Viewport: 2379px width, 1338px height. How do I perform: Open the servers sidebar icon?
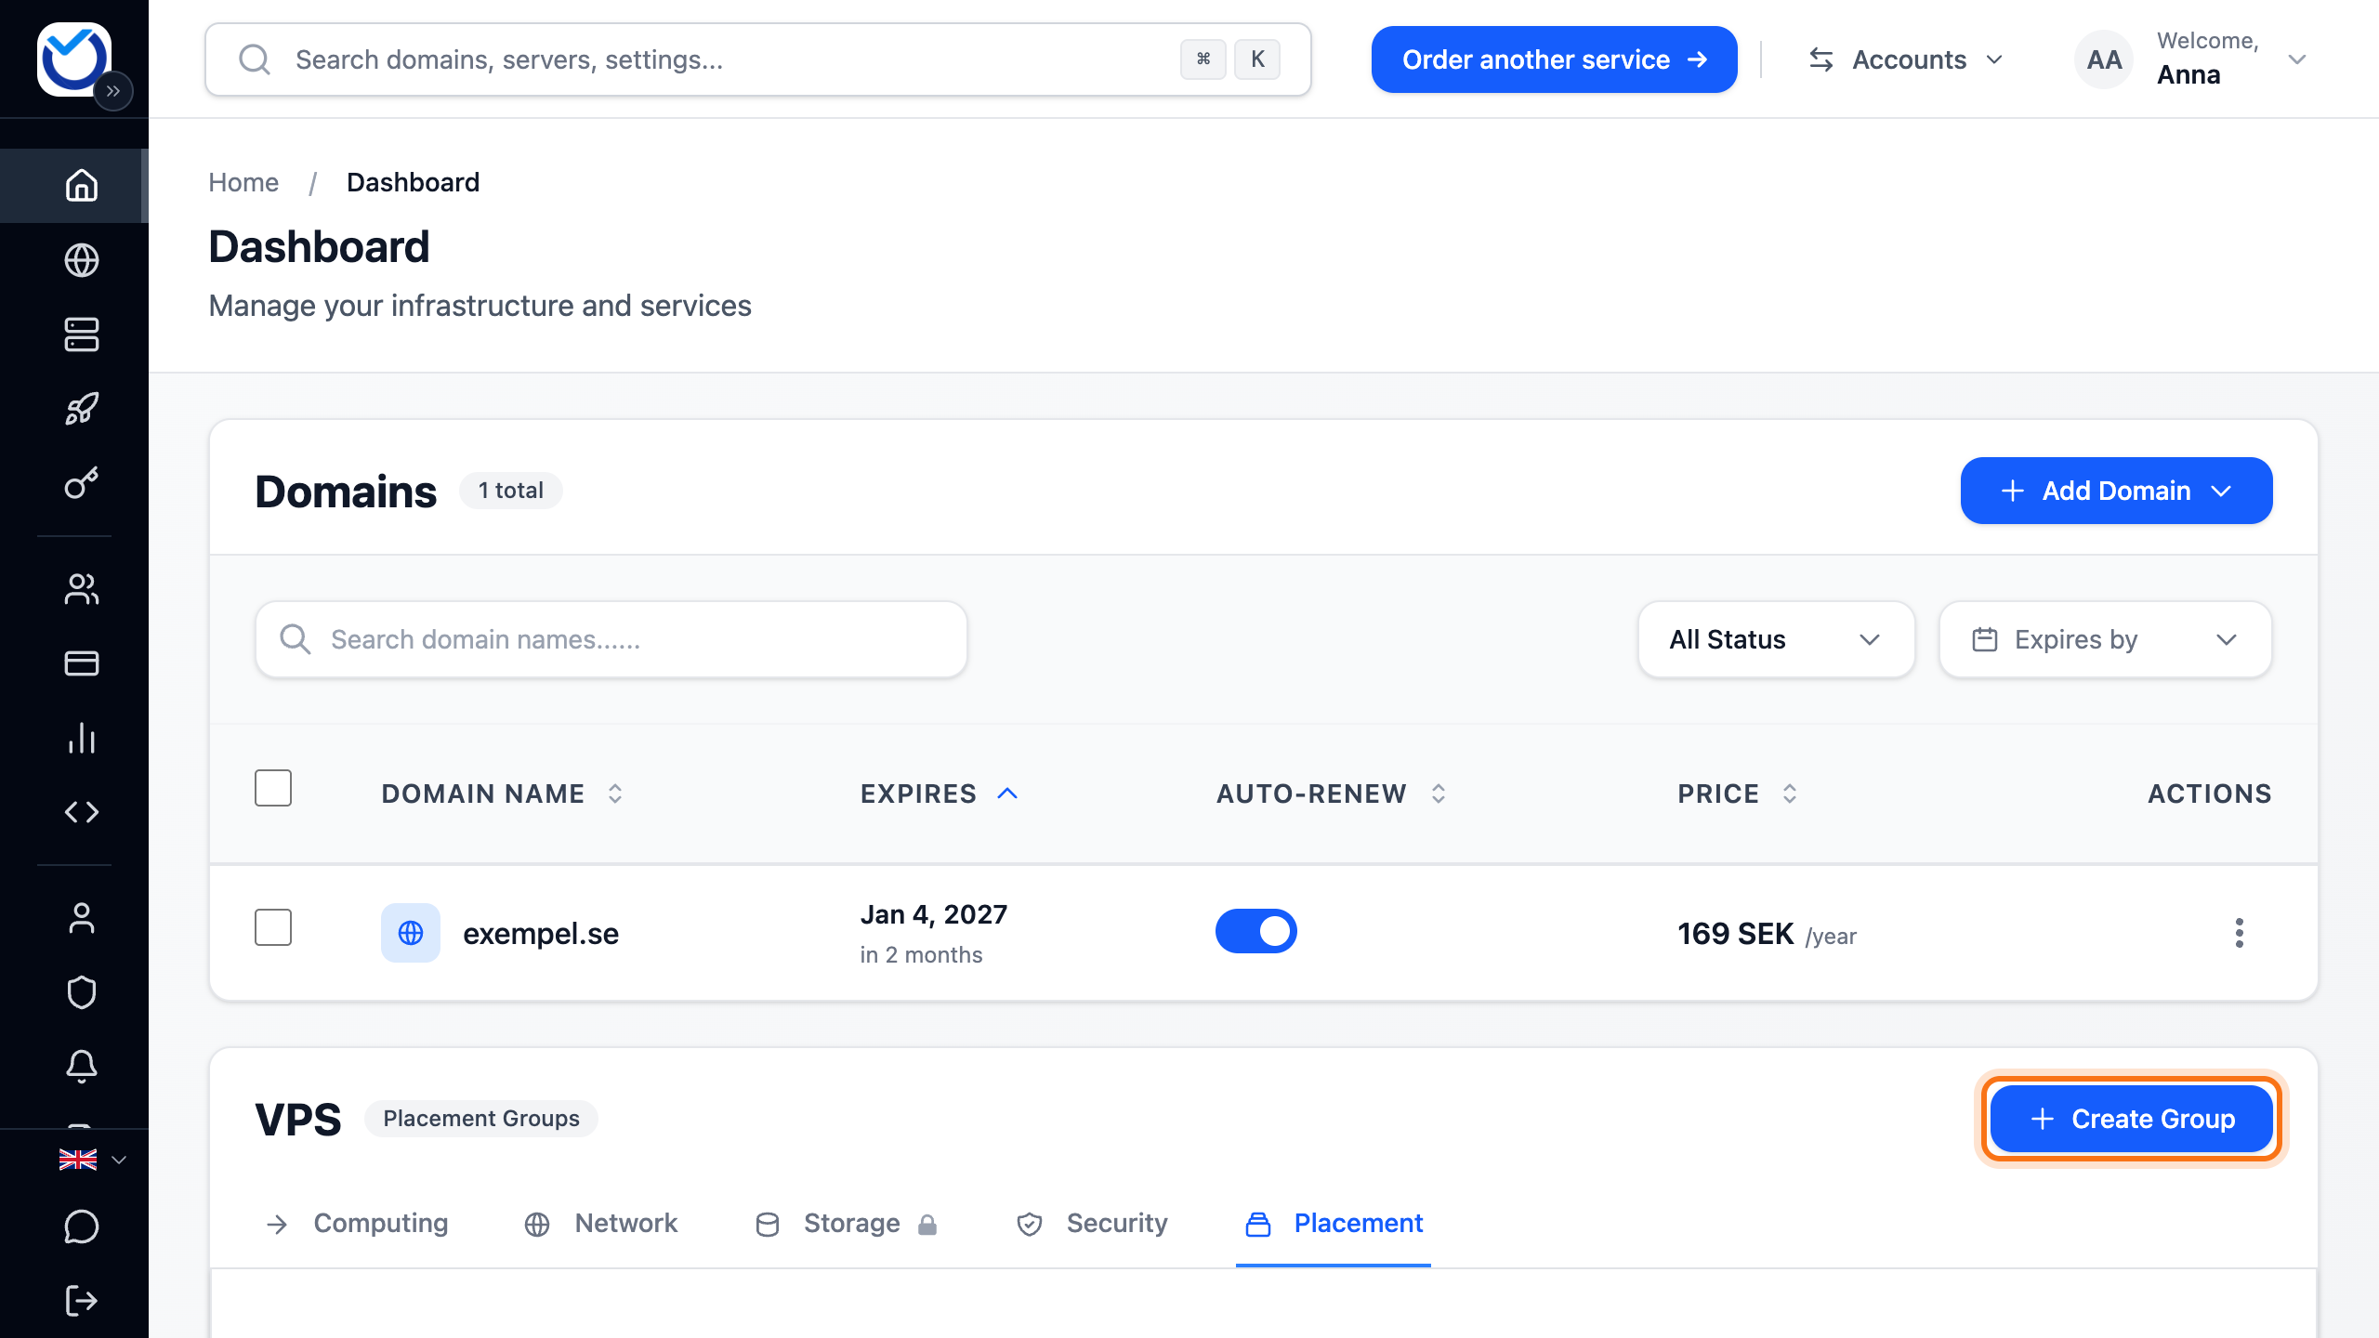coord(82,334)
